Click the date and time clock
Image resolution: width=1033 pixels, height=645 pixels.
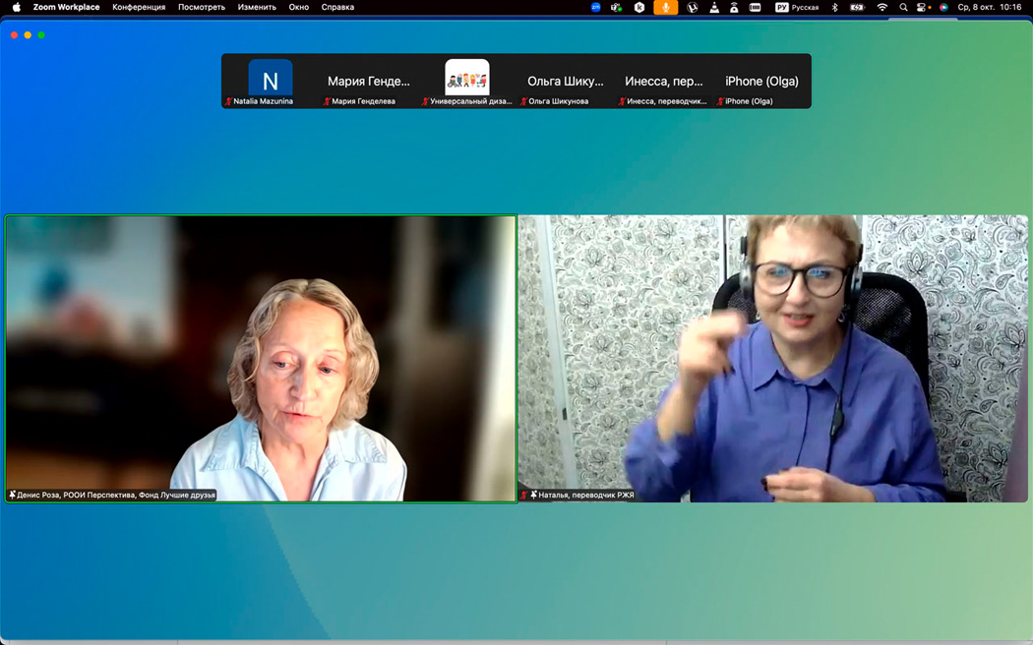pos(989,7)
